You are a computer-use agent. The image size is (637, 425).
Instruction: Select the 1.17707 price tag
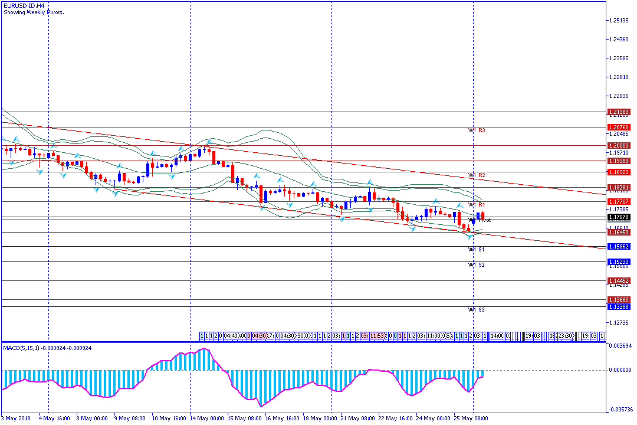coord(619,202)
